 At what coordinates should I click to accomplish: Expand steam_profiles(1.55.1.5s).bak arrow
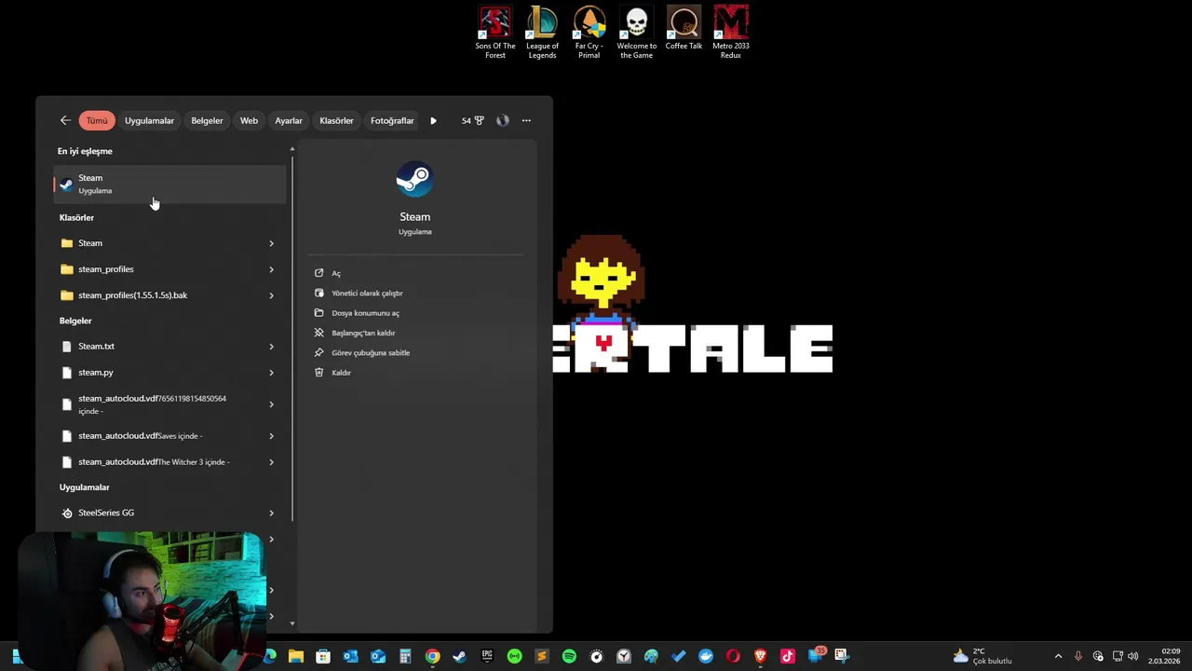coord(271,295)
